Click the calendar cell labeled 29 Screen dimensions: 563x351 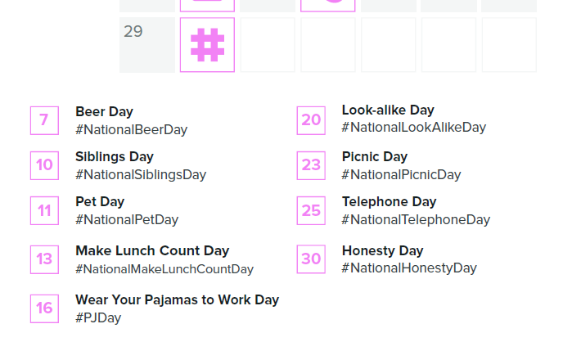coord(147,45)
